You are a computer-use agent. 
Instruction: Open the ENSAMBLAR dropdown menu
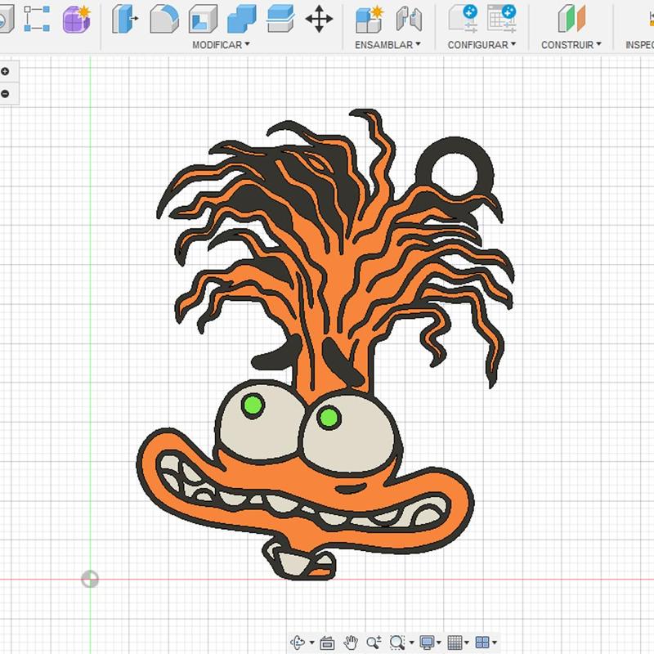(387, 45)
